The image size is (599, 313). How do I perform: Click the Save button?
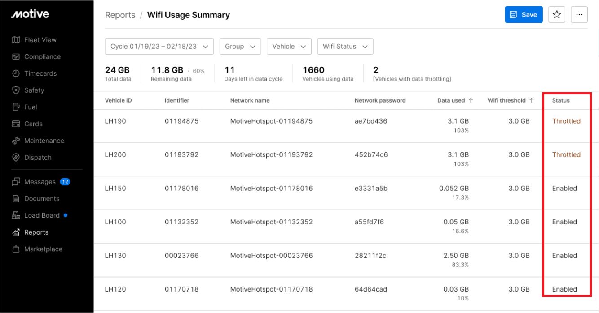coord(524,15)
